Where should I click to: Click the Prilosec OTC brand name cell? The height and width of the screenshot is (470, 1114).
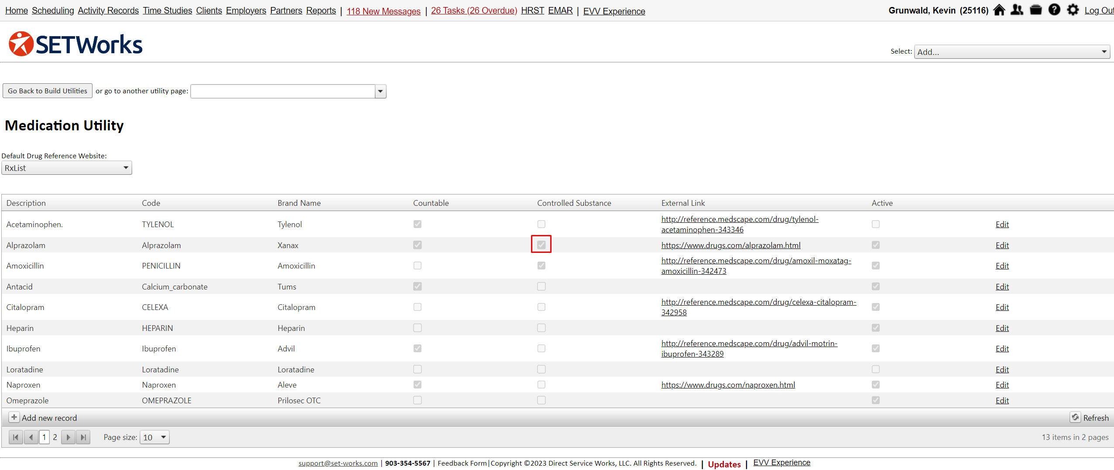[x=299, y=400]
